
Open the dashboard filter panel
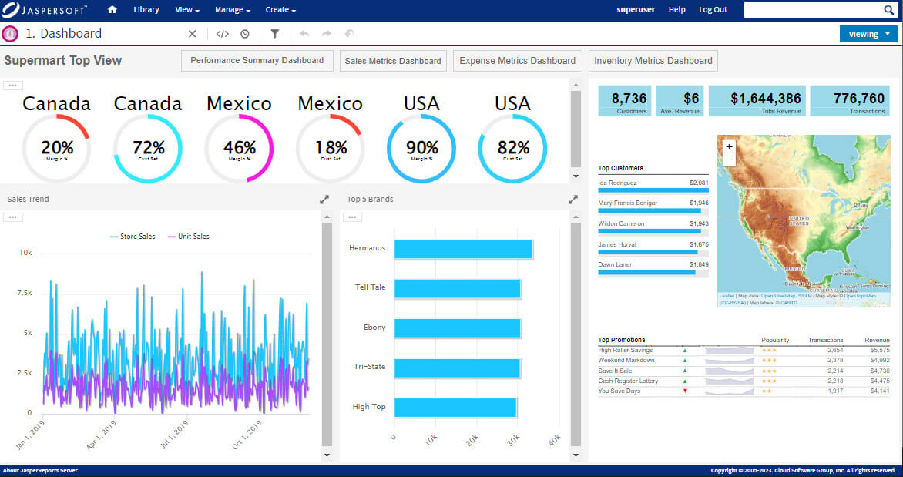point(275,34)
